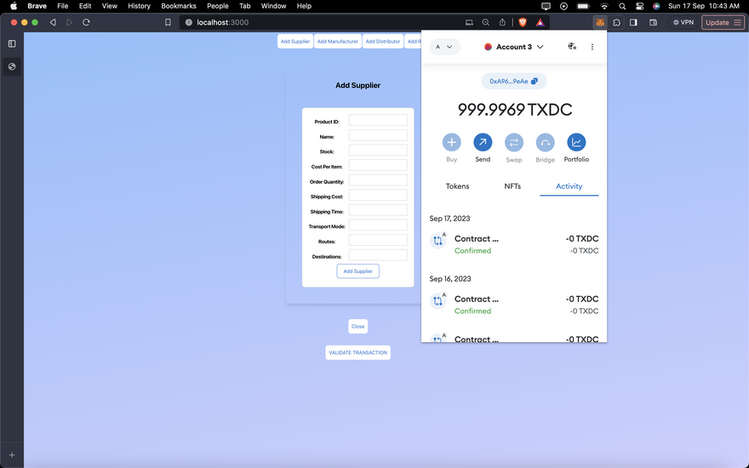Click the Brave Shields lion icon
Viewport: 749px width, 468px height.
(x=523, y=22)
